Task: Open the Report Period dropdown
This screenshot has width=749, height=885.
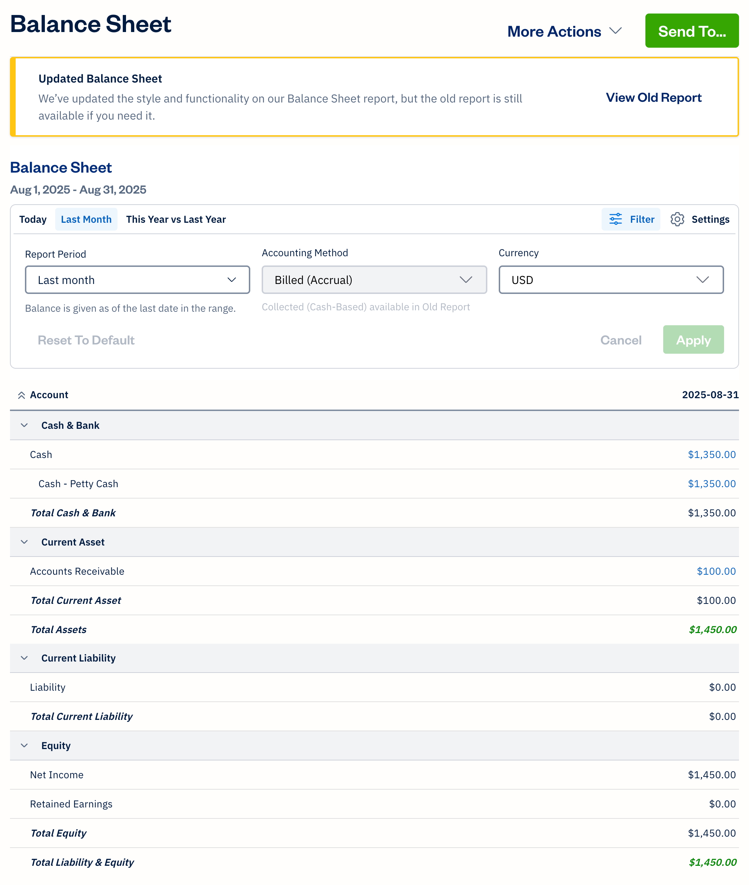Action: point(137,280)
